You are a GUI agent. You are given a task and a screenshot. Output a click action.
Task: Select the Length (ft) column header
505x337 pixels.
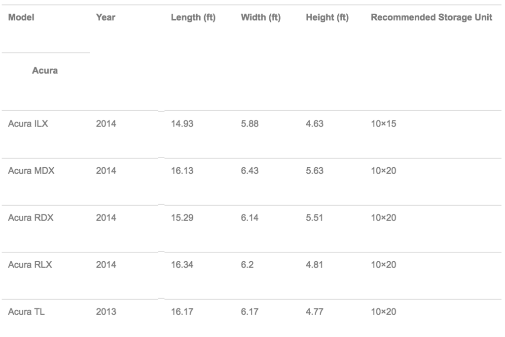(x=193, y=17)
